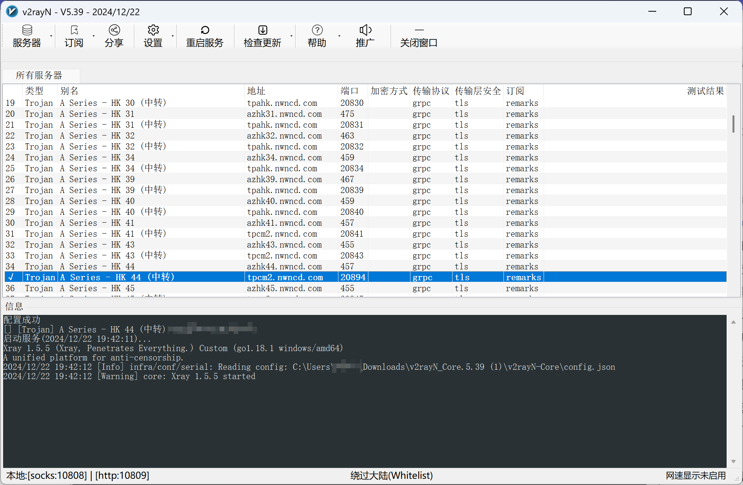Click the log panel scroll-up arrow
The width and height of the screenshot is (743, 485).
click(x=733, y=322)
